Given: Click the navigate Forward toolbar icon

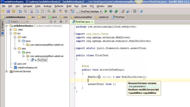Looking at the screenshot, I should (66, 11).
